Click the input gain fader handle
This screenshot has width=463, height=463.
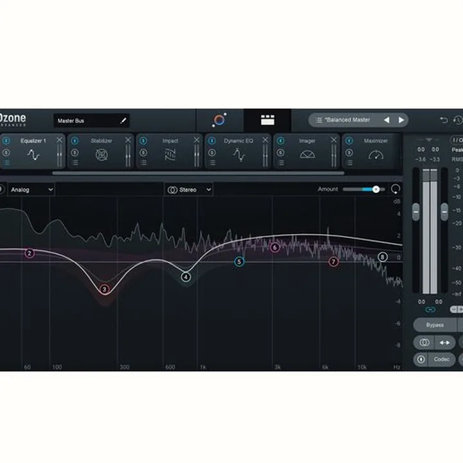(416, 212)
